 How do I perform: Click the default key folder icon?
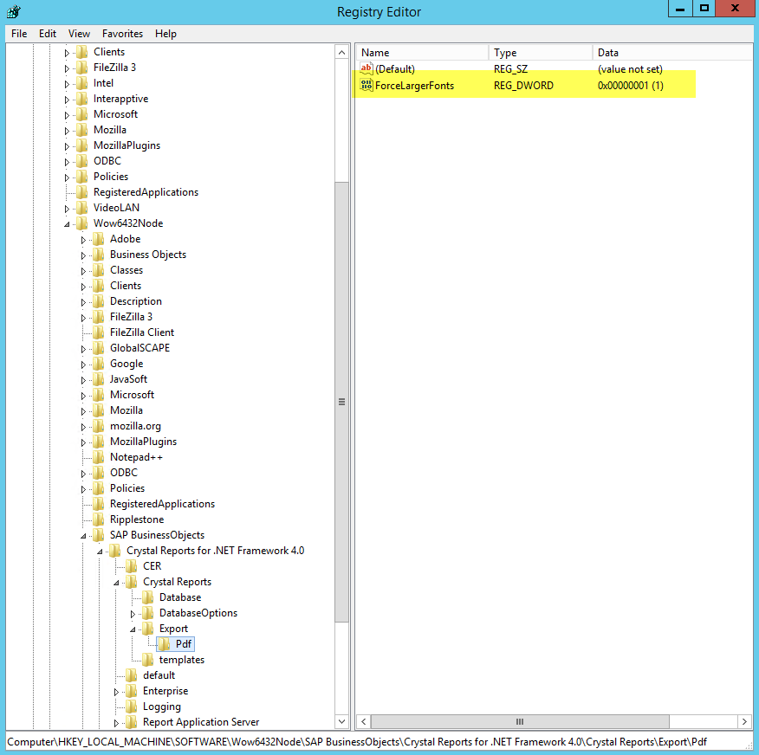[131, 675]
